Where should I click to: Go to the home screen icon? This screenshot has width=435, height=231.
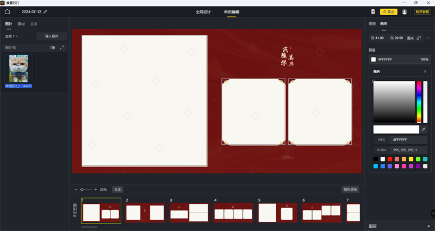pyautogui.click(x=8, y=11)
